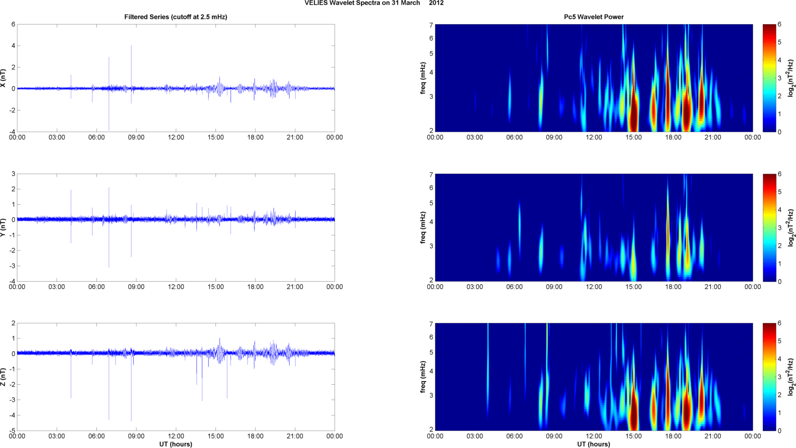The height and width of the screenshot is (448, 796).
Task: Click the '18:00' tick under the Y series plot
Action: [x=255, y=287]
